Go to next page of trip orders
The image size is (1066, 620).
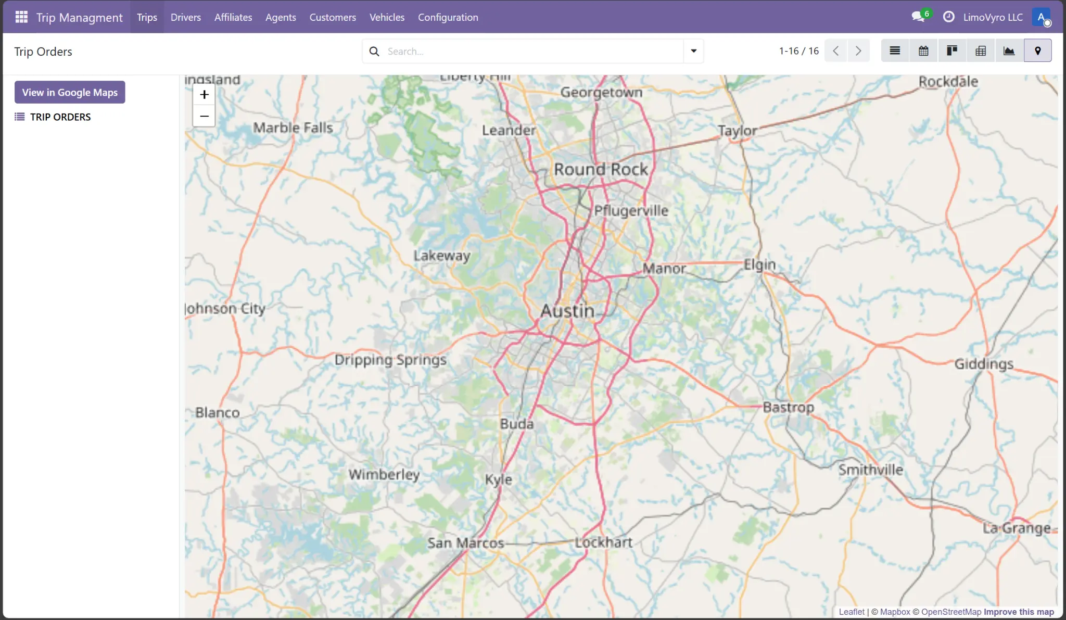tap(858, 50)
